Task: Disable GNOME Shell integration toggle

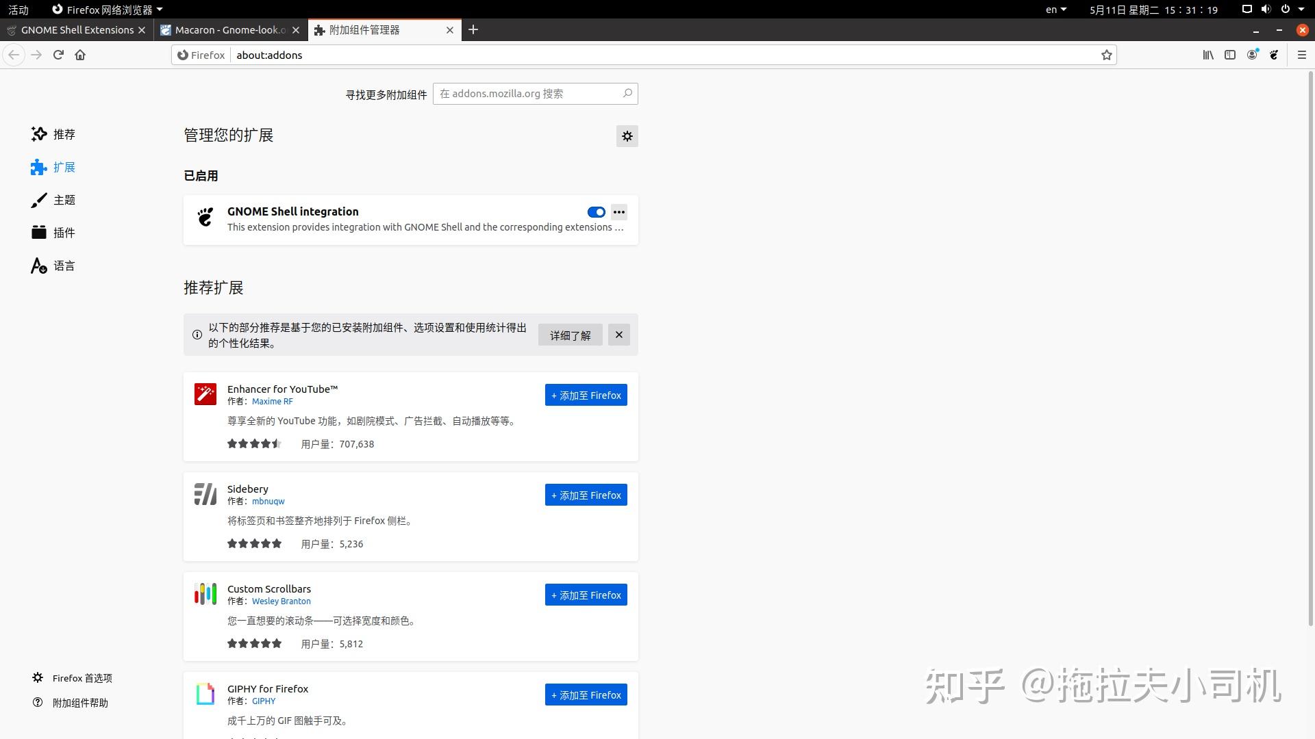Action: (596, 212)
